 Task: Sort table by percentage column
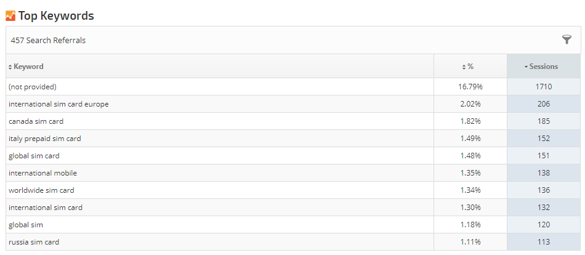[470, 67]
